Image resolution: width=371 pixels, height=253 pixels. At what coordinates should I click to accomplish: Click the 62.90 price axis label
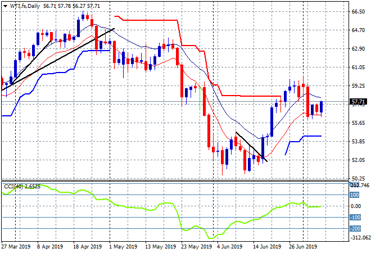tap(358, 49)
